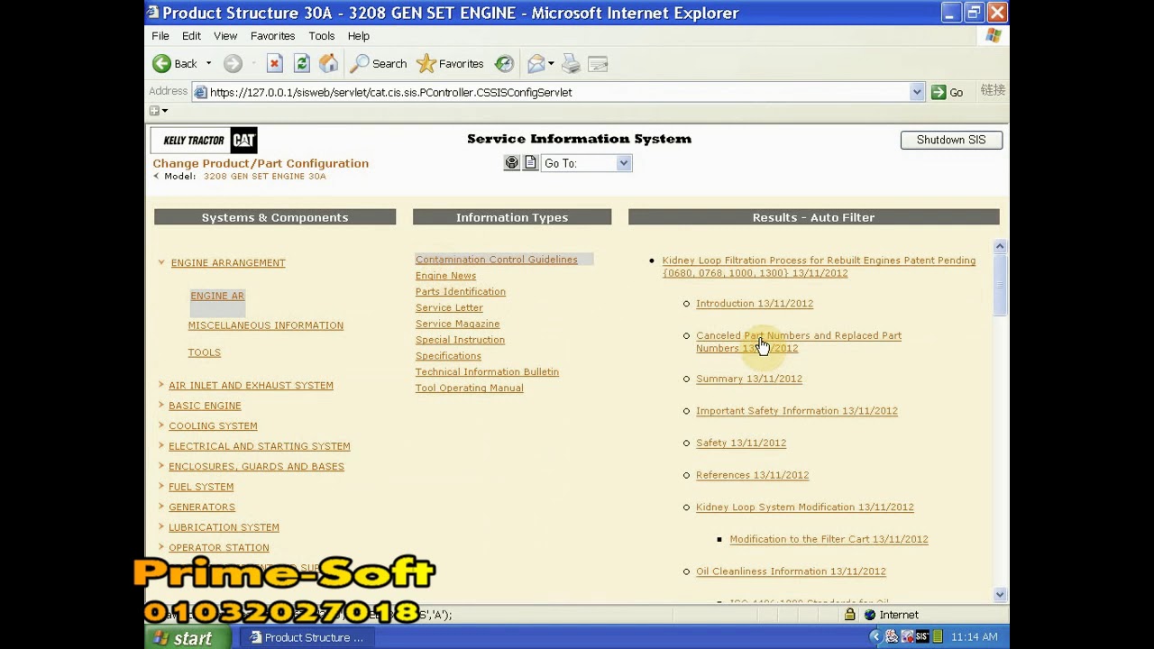Expand the FUEL SYSTEM tree node

coord(161,487)
